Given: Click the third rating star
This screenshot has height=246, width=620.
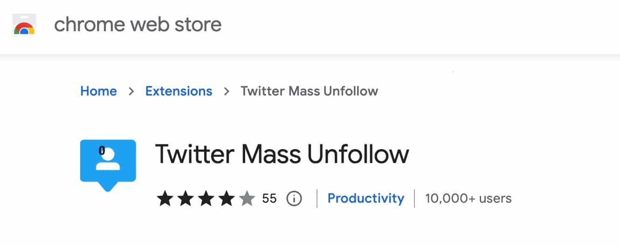Looking at the screenshot, I should tap(206, 199).
